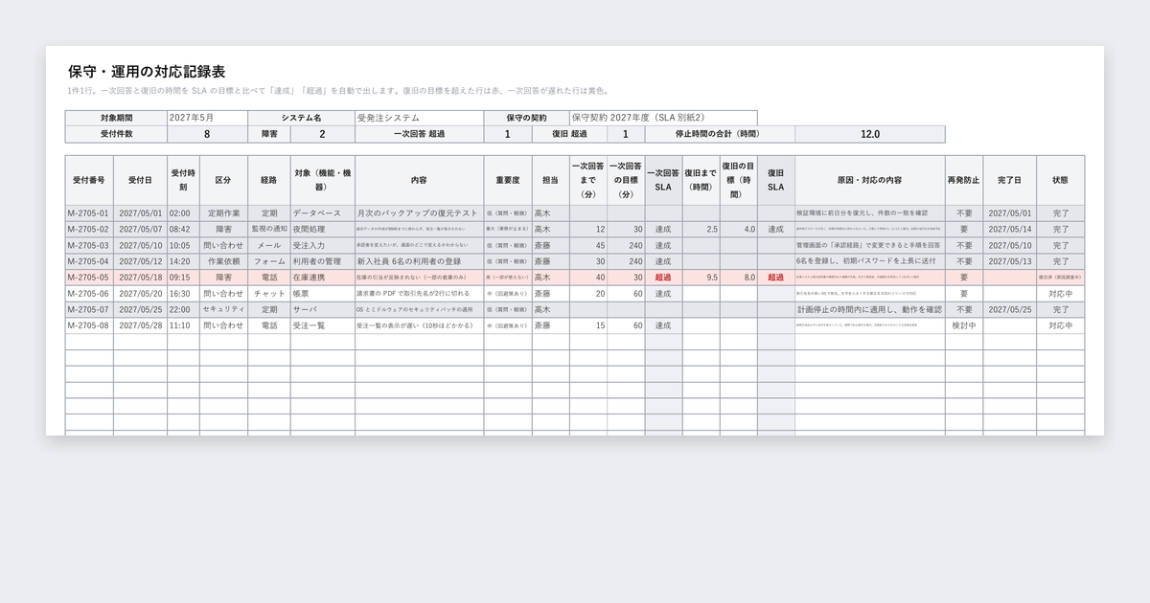Click the フォーム cell
Image resolution: width=1150 pixels, height=603 pixels.
(269, 261)
